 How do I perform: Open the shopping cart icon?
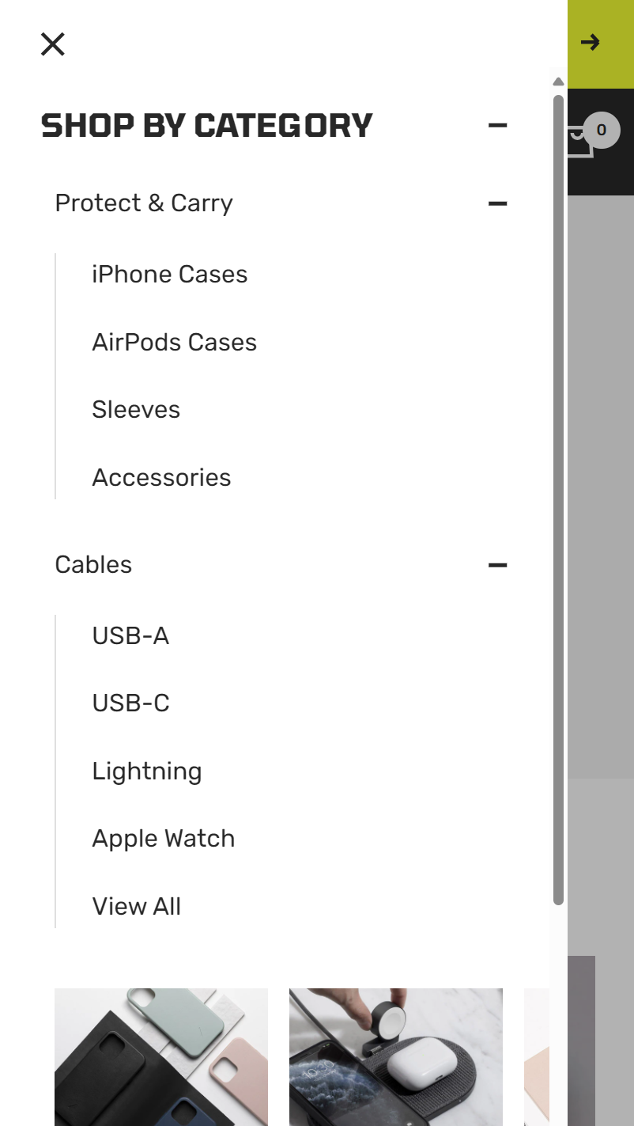coord(580,142)
